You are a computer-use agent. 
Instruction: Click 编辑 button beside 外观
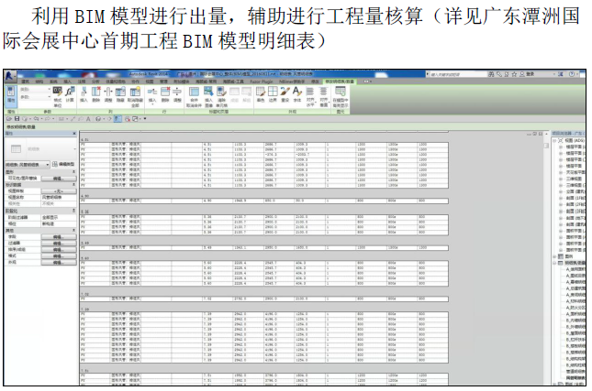pos(59,262)
